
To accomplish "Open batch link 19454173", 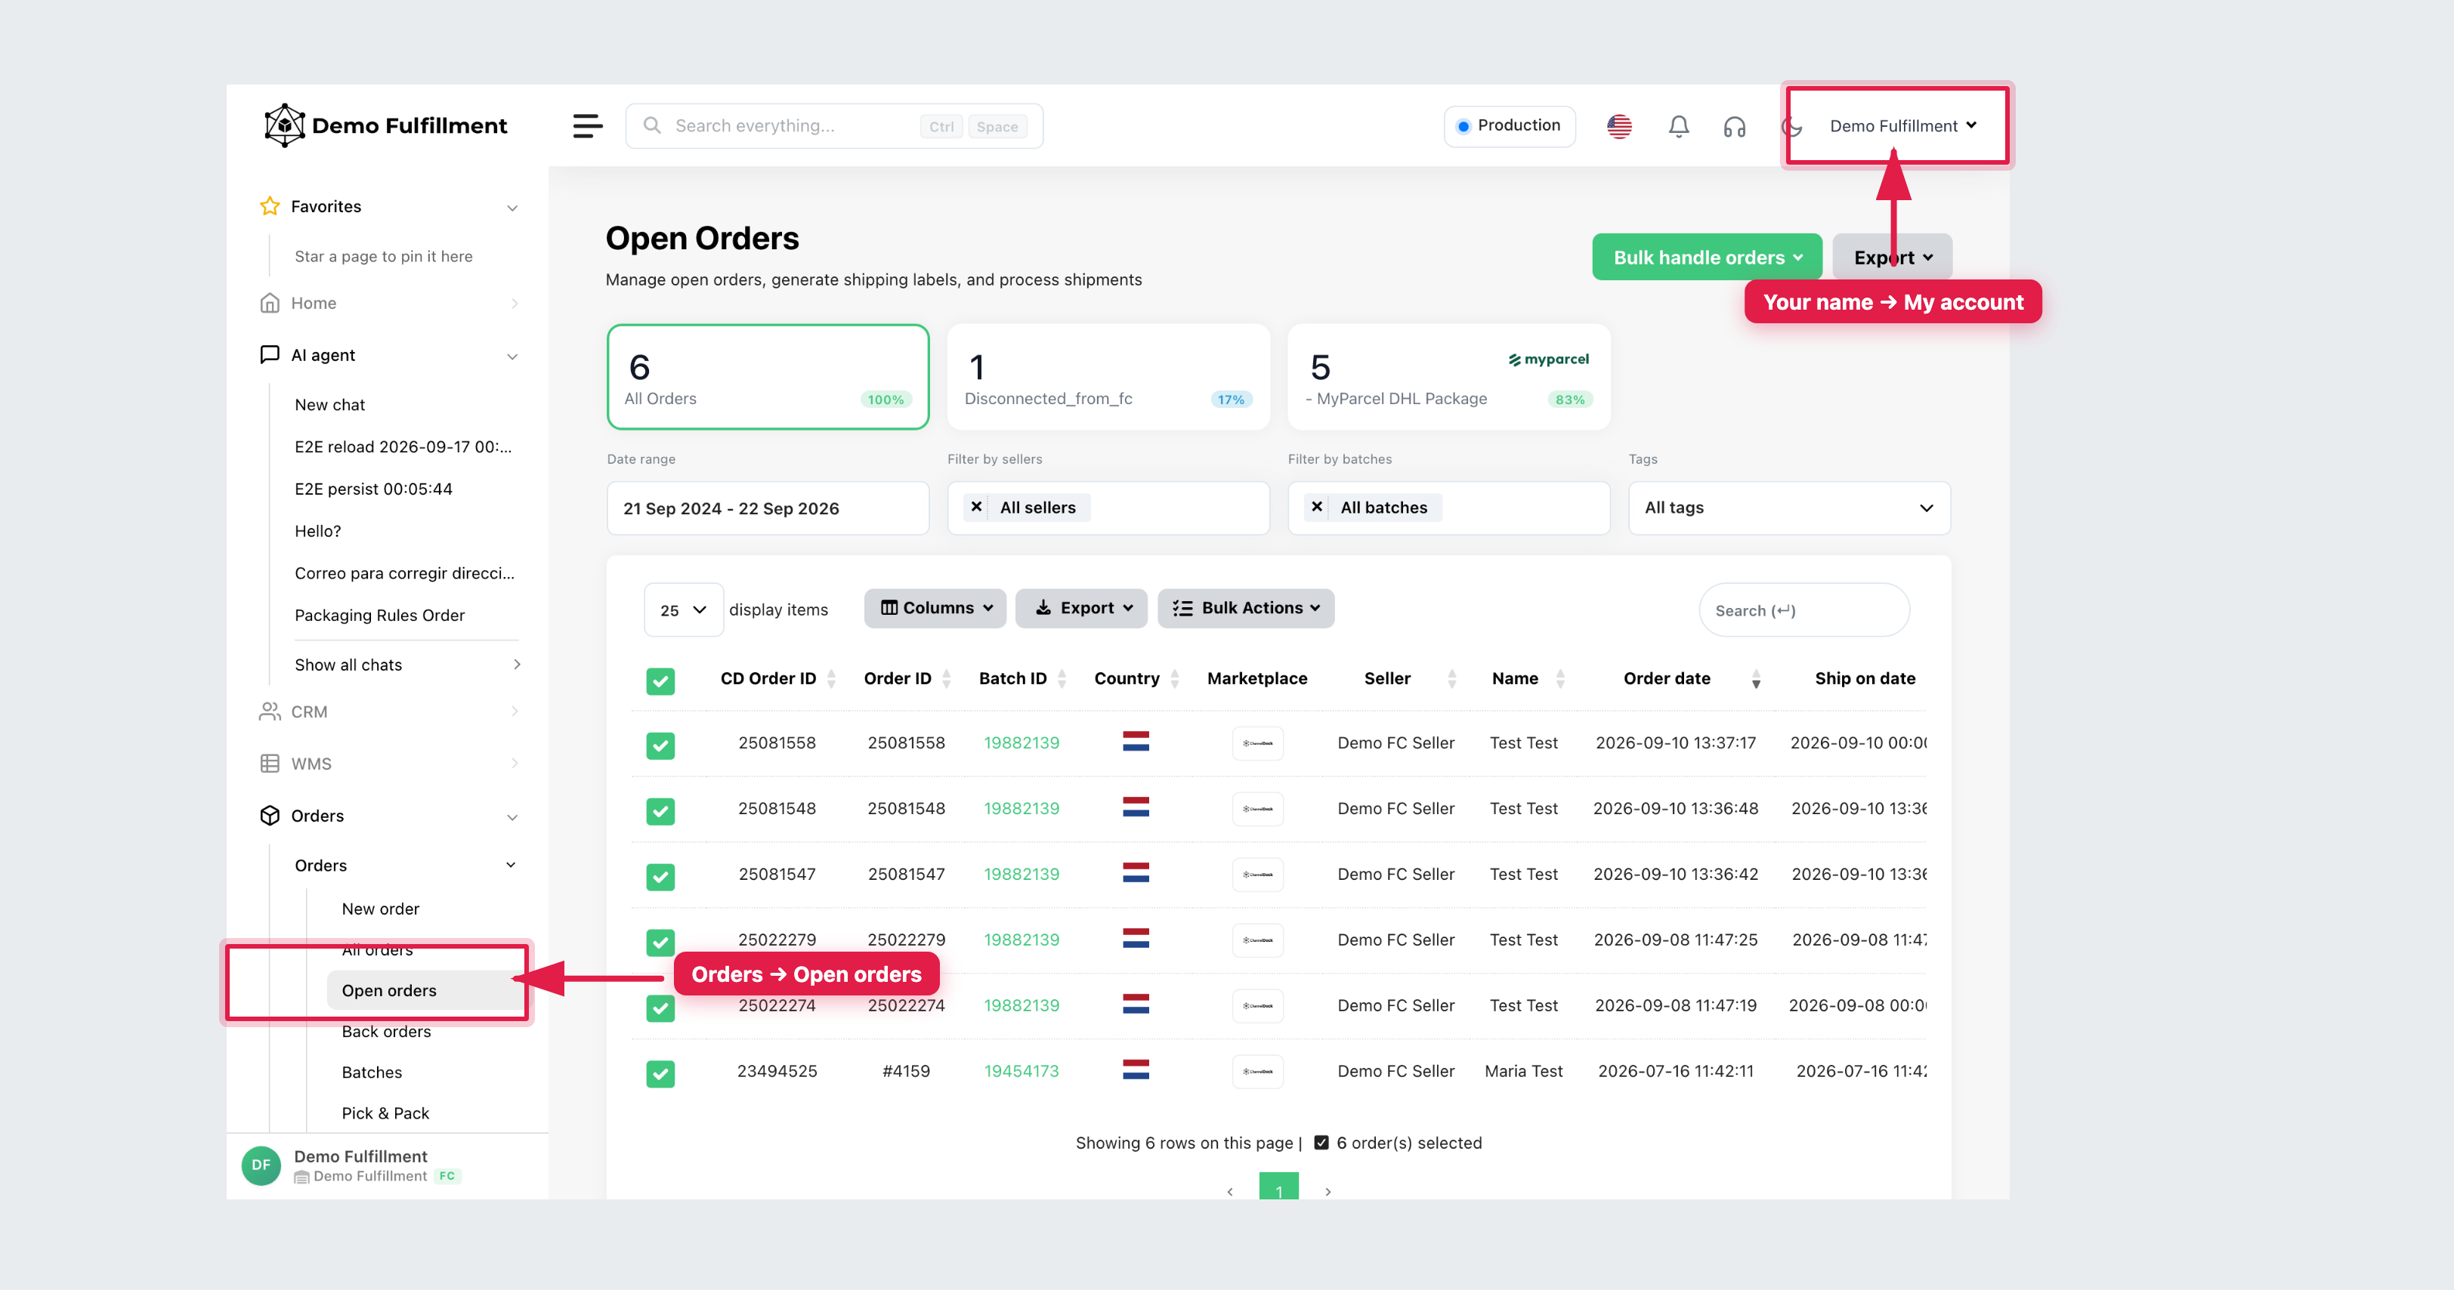I will [x=1021, y=1071].
